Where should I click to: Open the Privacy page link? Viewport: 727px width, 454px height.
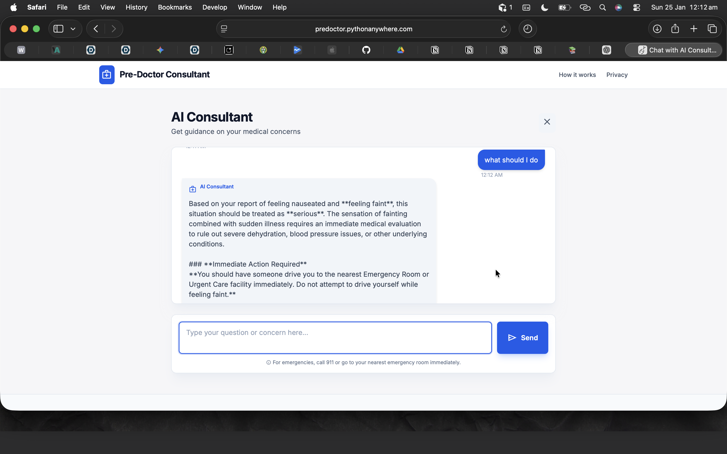(616, 75)
